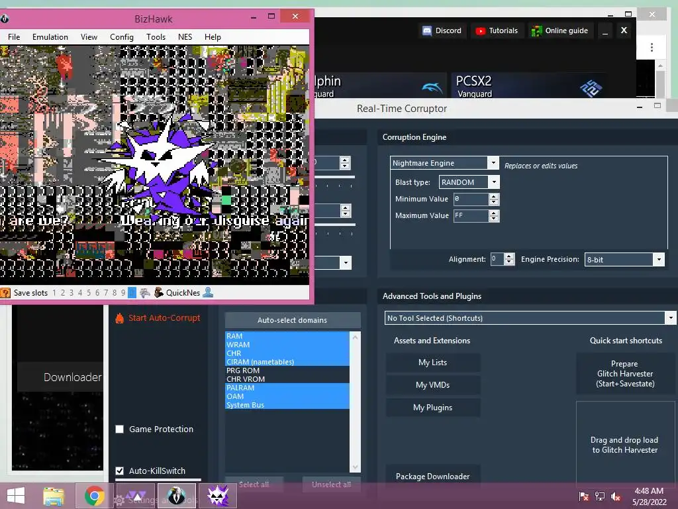The image size is (678, 509).
Task: Click the PCSX2 Vanguard logo icon
Action: (x=591, y=88)
